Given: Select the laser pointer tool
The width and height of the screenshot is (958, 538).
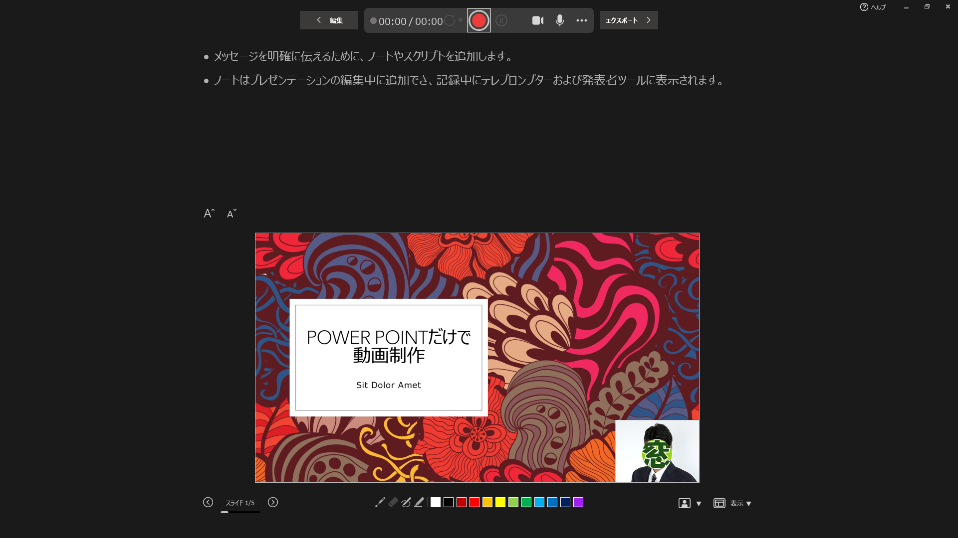Looking at the screenshot, I should pyautogui.click(x=380, y=502).
